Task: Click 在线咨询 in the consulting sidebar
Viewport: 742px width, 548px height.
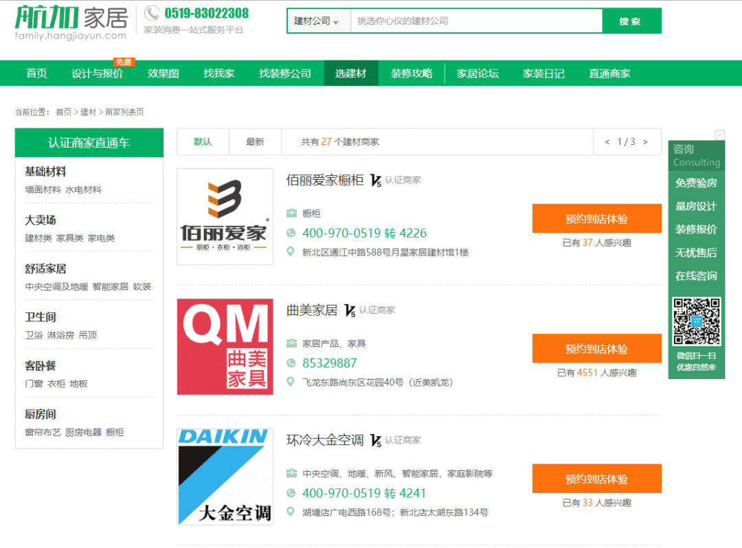Action: tap(696, 276)
